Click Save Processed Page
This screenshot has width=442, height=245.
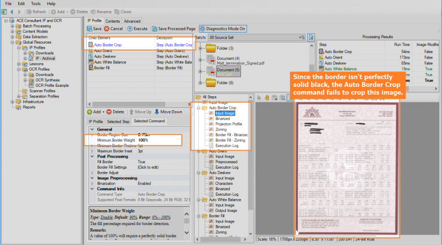click(173, 29)
